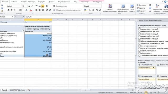
Task: Open Условное форматирование (conditional formatting)
Action: [110, 8]
